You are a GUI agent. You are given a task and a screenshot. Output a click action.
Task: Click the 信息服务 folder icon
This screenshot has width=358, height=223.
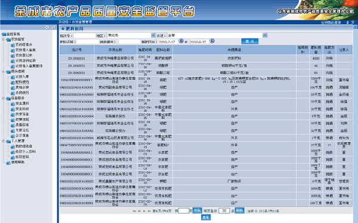click(x=8, y=98)
